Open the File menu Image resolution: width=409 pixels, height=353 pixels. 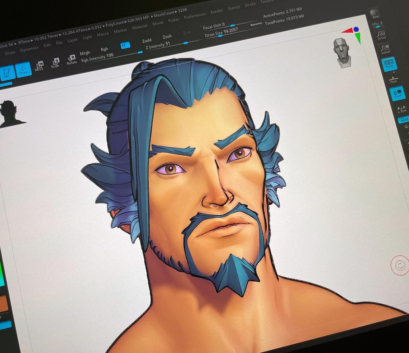59,43
